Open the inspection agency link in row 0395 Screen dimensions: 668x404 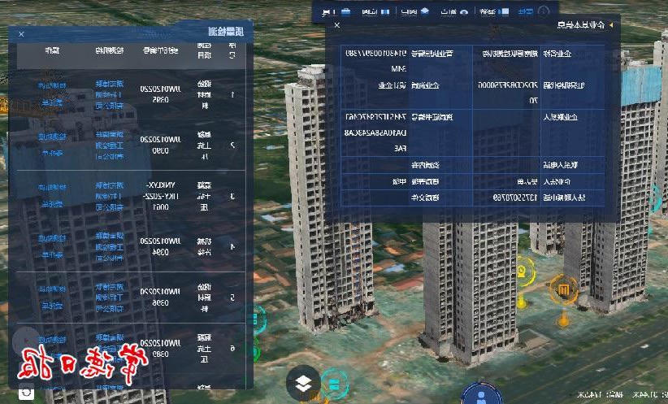tap(110, 94)
